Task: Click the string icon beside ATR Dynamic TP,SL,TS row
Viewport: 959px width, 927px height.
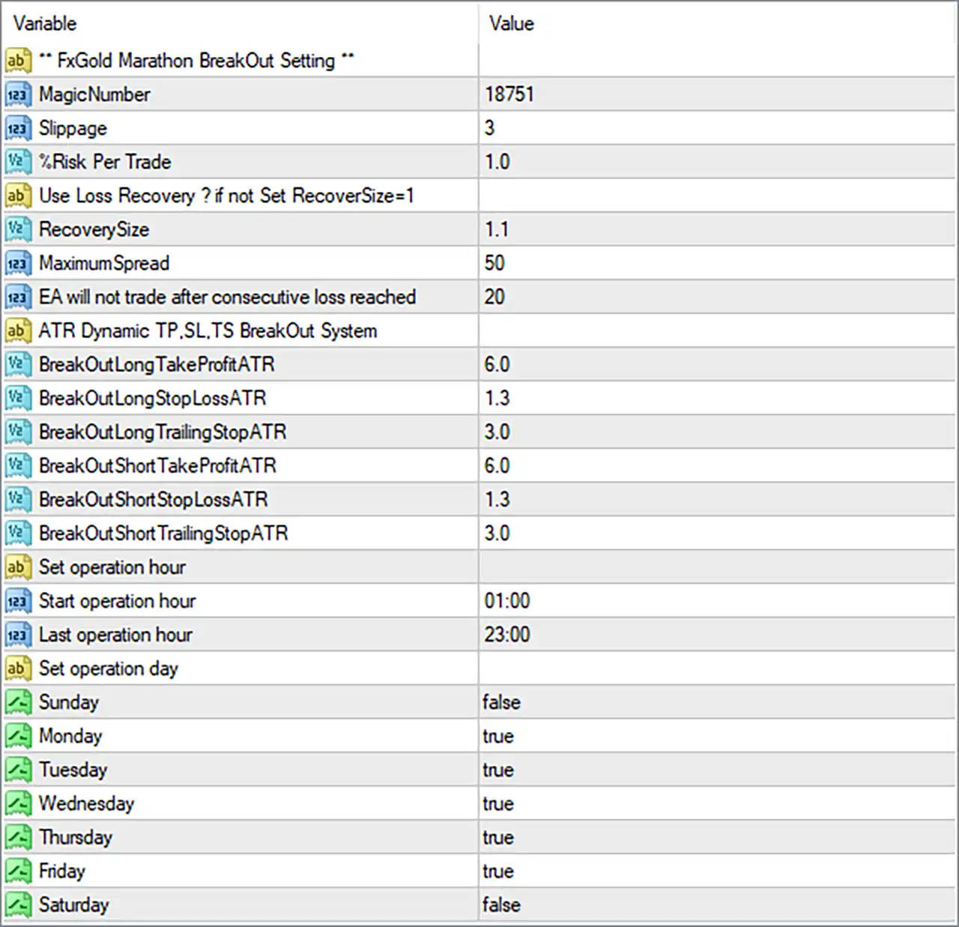Action: (x=18, y=330)
